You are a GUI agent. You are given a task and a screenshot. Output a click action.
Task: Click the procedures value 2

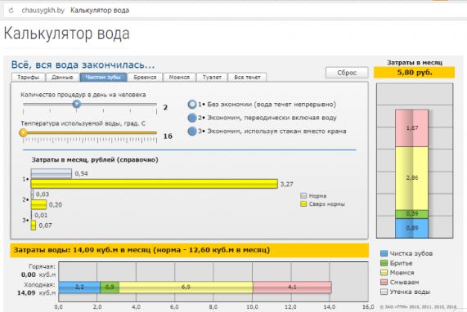click(165, 107)
